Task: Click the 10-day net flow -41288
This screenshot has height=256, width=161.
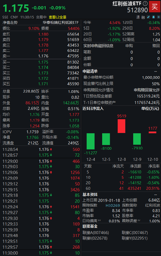Action: 135,178
